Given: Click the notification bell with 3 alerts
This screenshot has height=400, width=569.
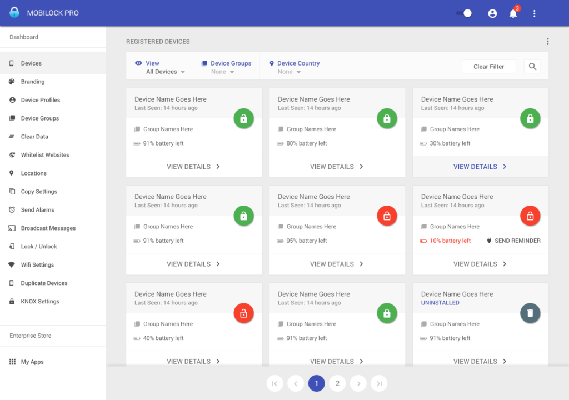Looking at the screenshot, I should [x=513, y=13].
